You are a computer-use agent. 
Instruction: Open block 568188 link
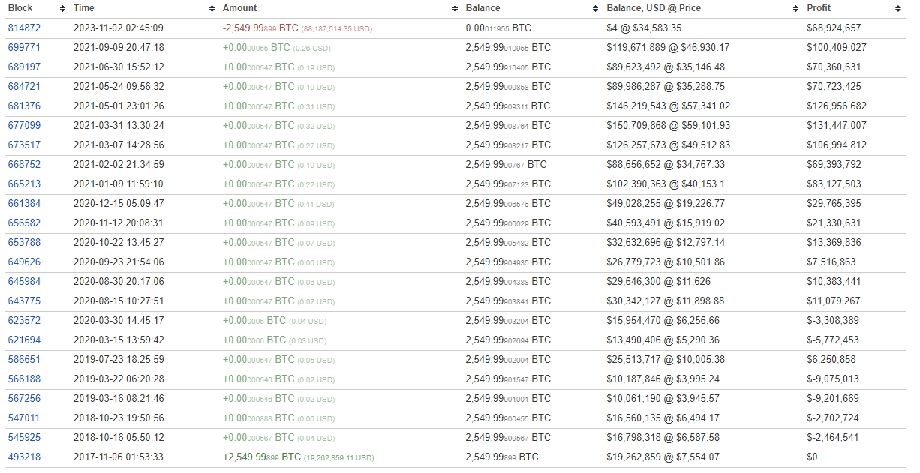pyautogui.click(x=24, y=379)
